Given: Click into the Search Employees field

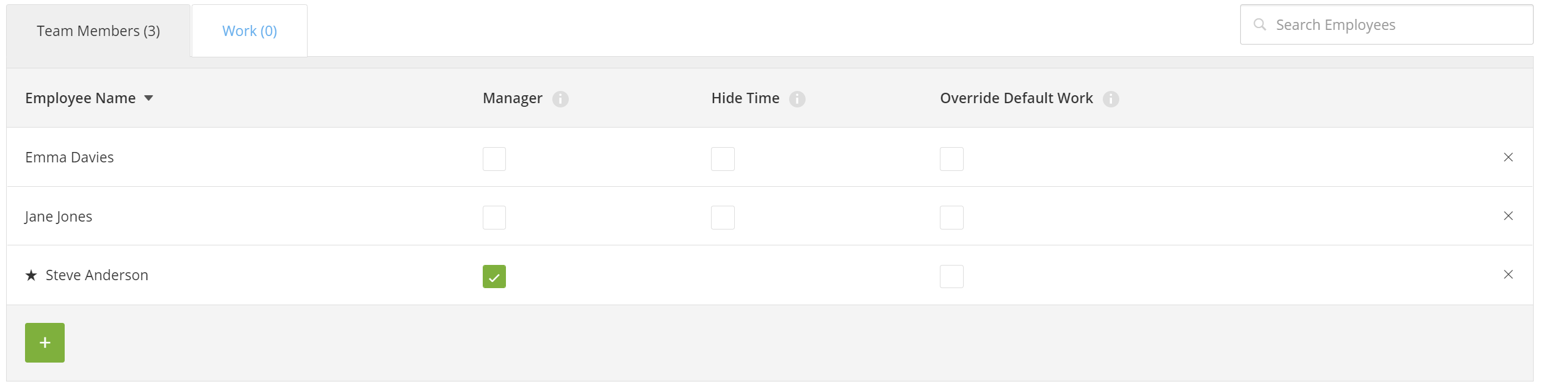Looking at the screenshot, I should pyautogui.click(x=1387, y=24).
